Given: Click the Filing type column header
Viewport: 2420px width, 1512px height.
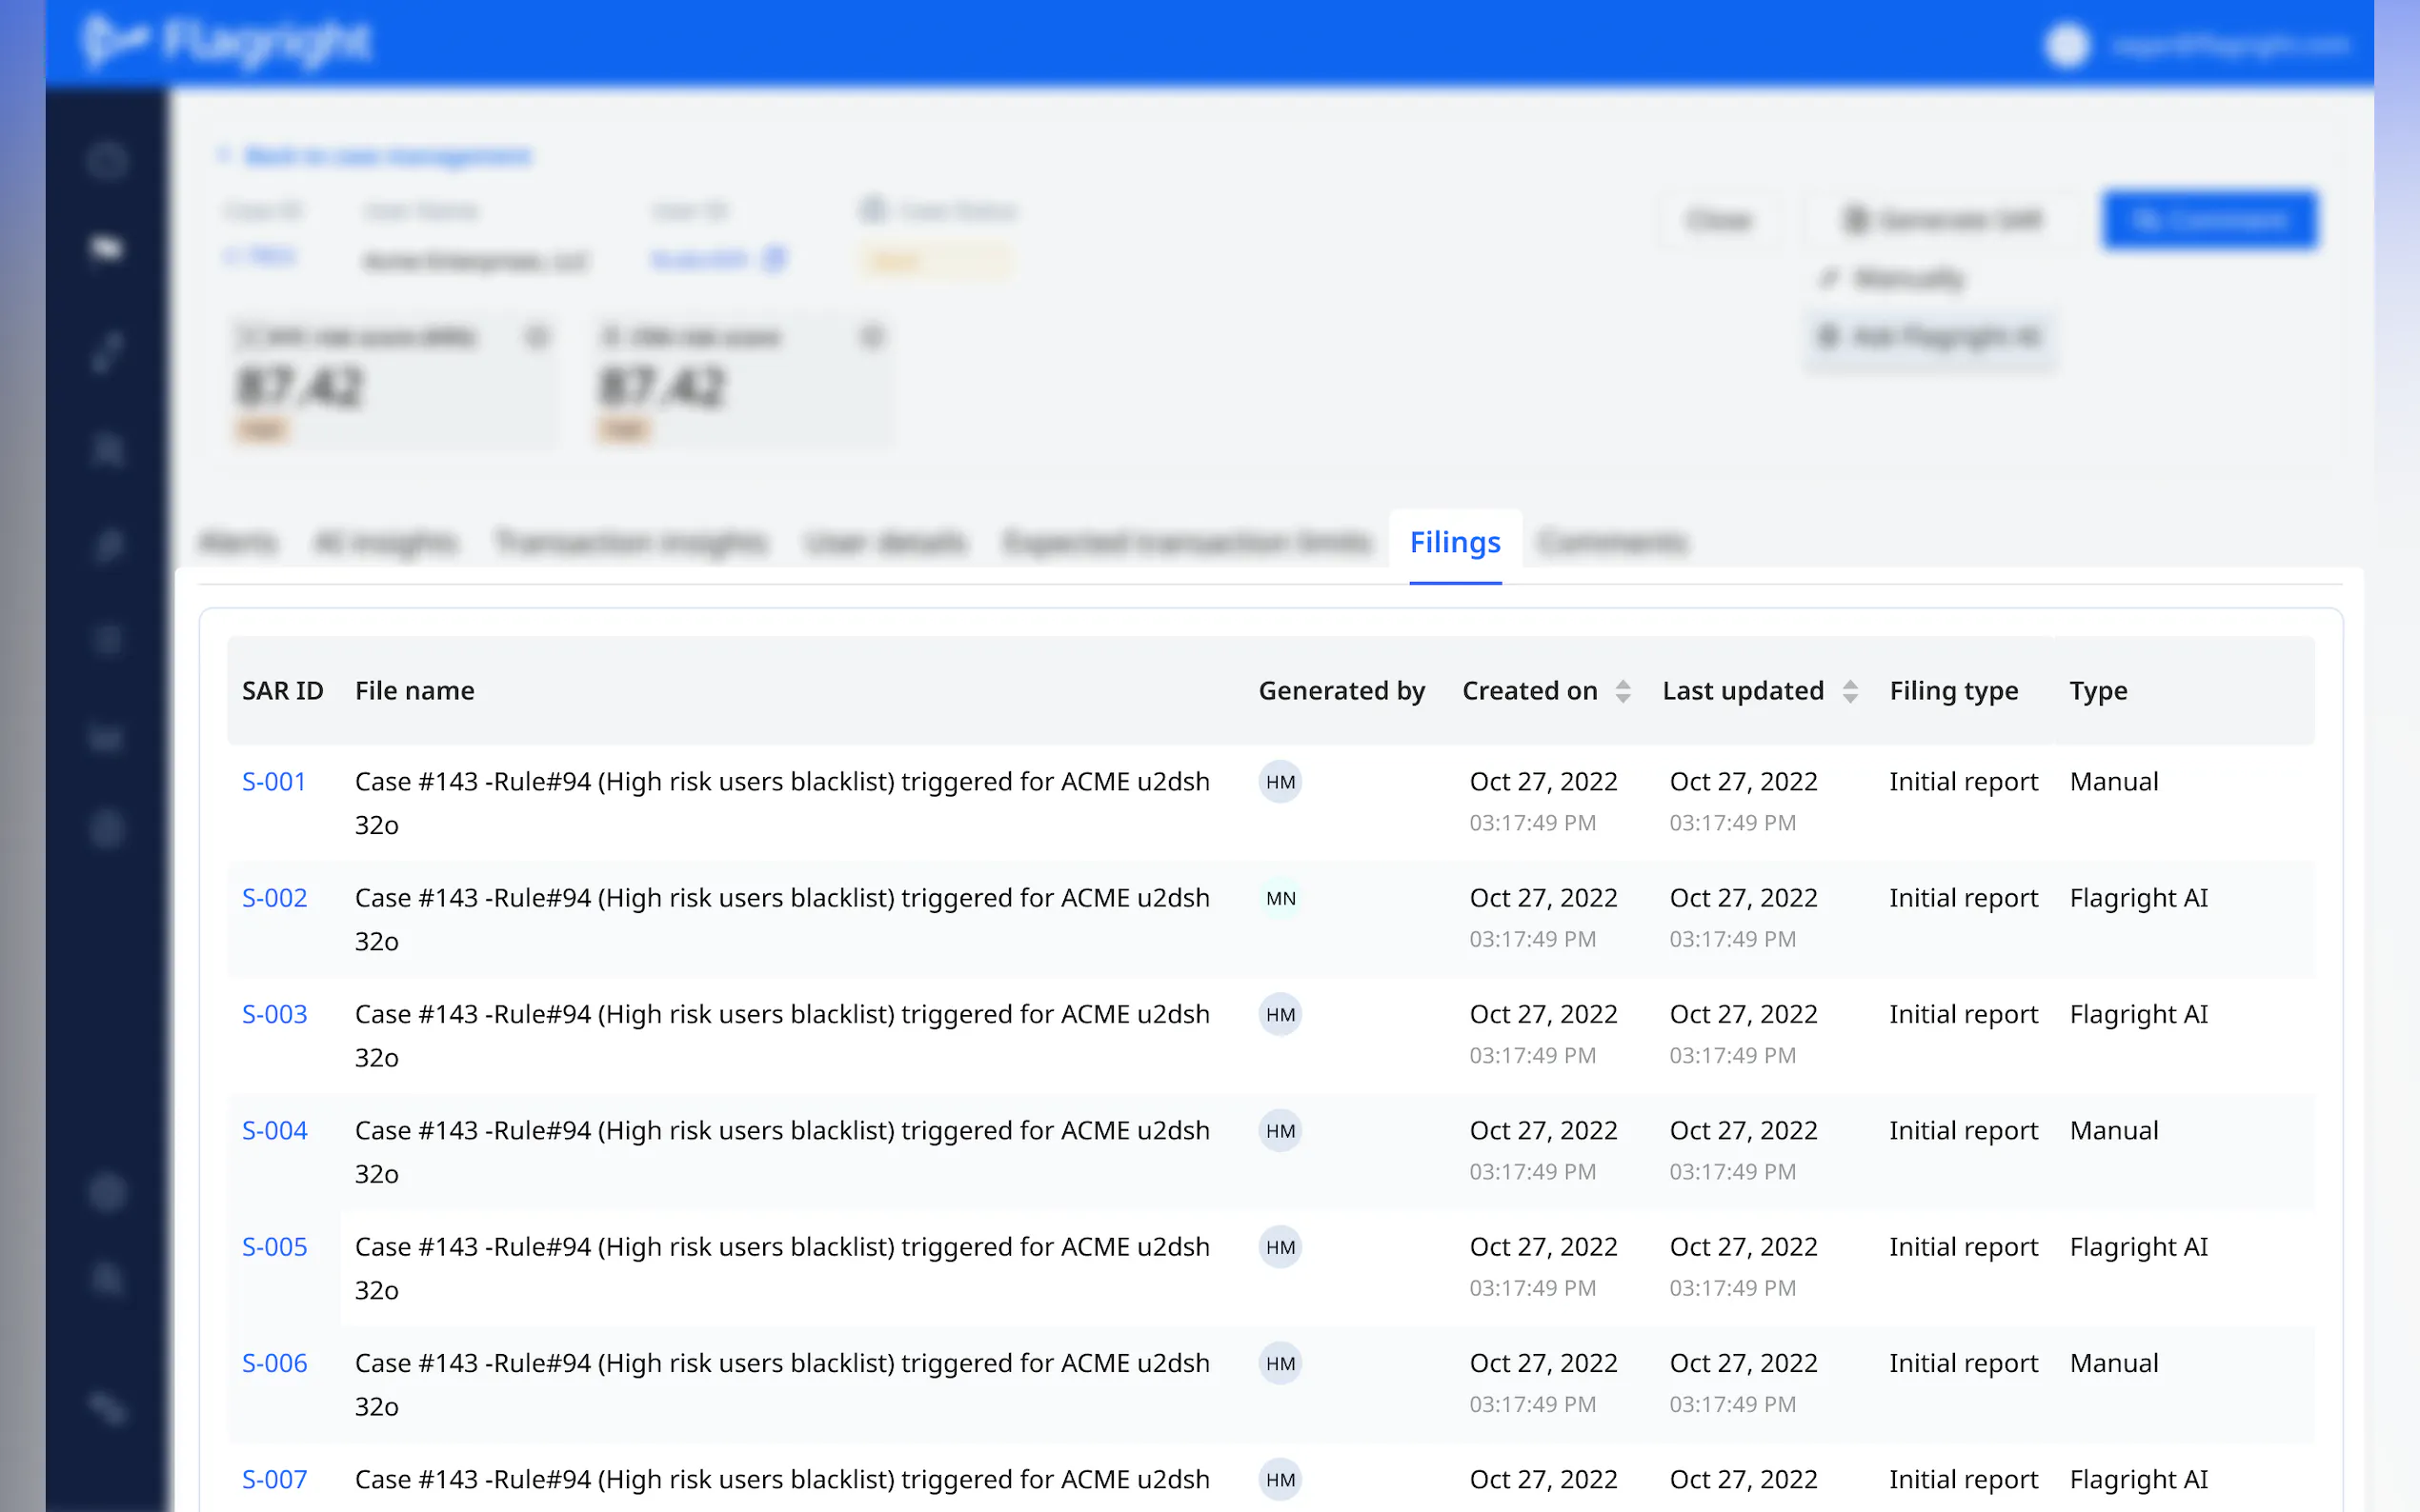Looking at the screenshot, I should 1953,691.
